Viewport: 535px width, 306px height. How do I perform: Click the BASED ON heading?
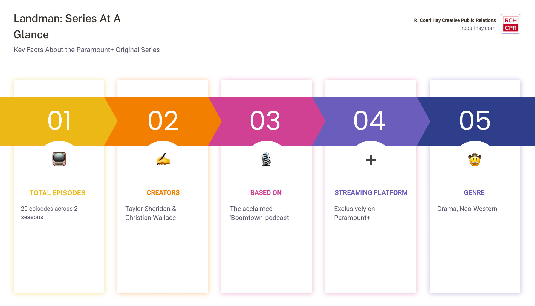pyautogui.click(x=266, y=193)
